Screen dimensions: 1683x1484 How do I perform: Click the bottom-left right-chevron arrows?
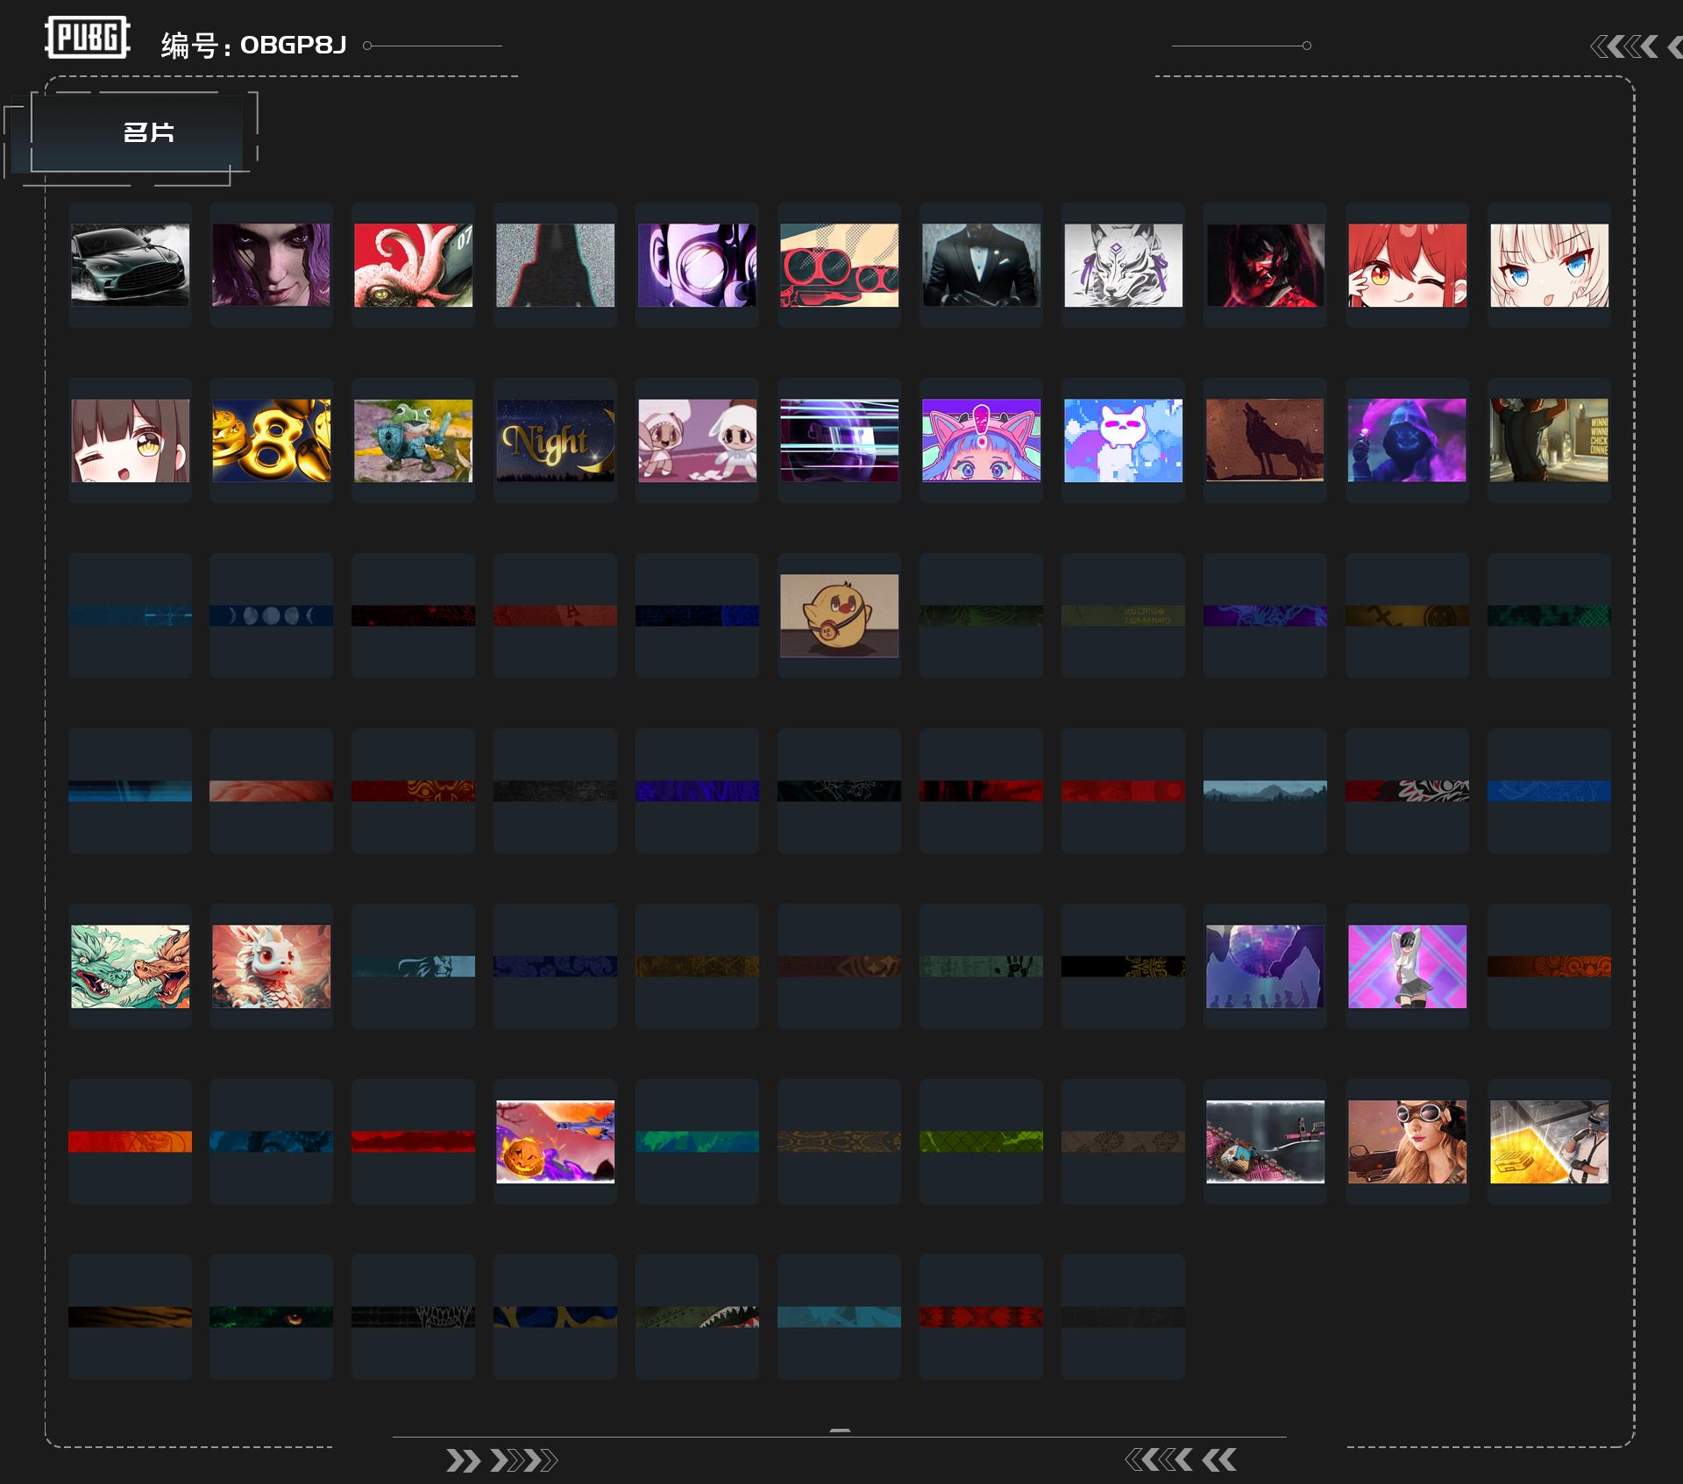pos(501,1460)
